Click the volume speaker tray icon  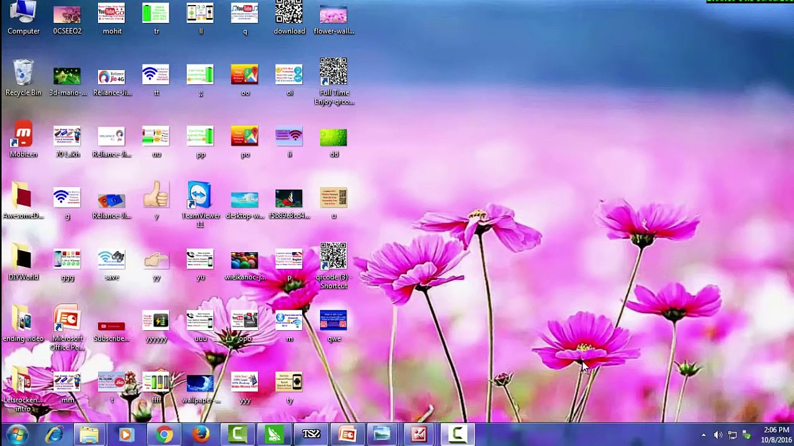pos(718,435)
